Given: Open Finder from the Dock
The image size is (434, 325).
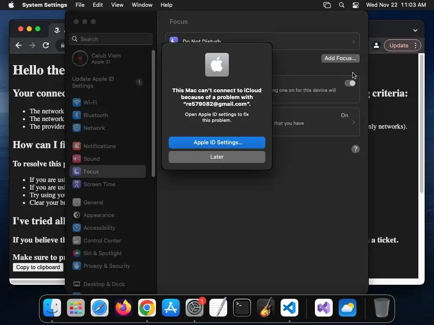Looking at the screenshot, I should (x=52, y=308).
